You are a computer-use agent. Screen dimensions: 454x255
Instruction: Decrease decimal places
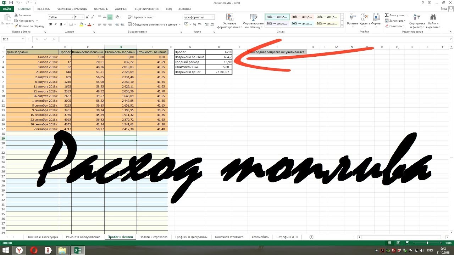212,24
